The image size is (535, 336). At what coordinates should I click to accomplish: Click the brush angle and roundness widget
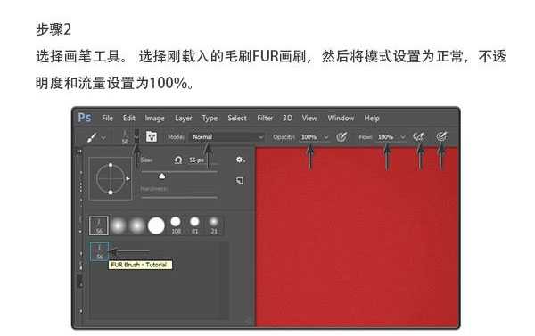111,178
